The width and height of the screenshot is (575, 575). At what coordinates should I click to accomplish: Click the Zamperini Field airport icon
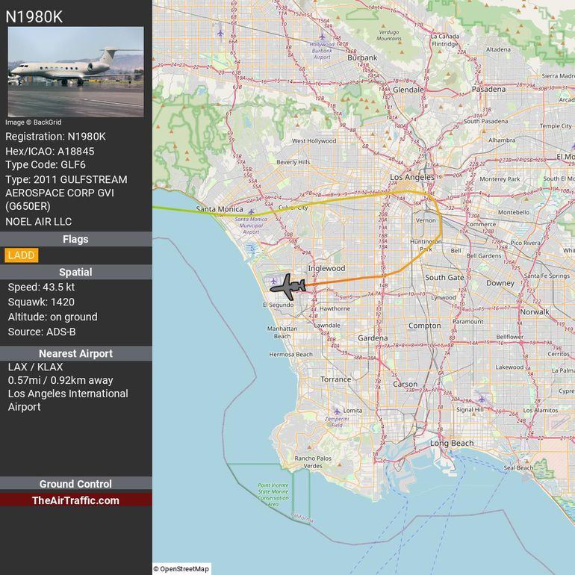click(x=336, y=411)
